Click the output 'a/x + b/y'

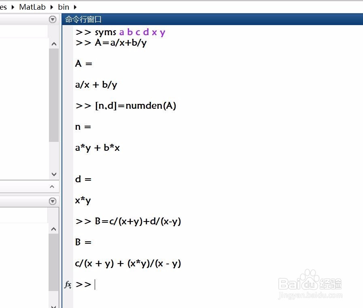click(96, 84)
